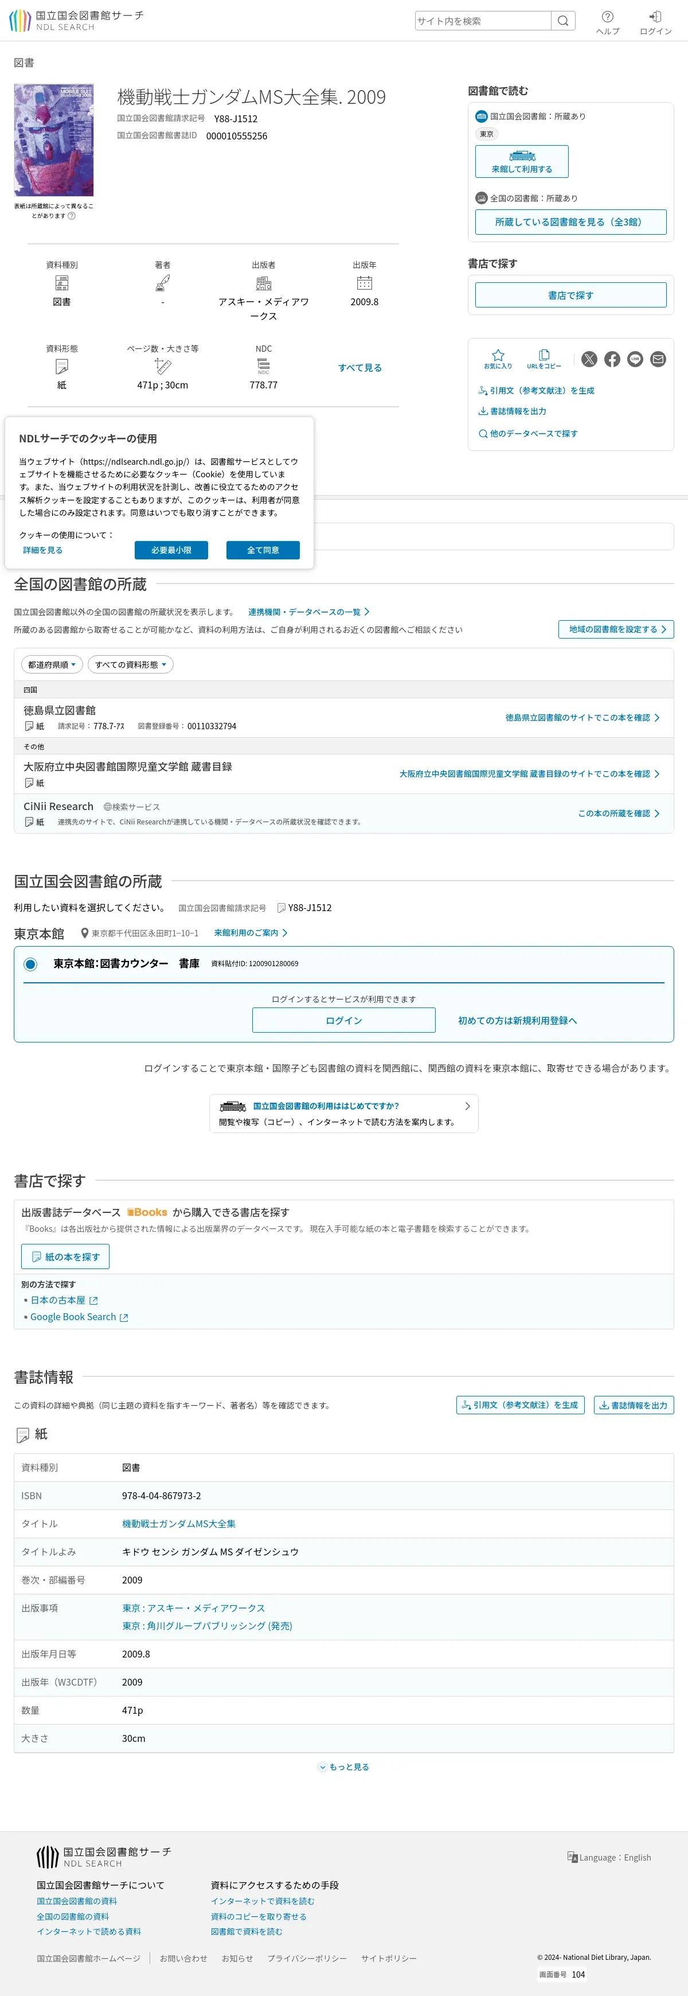
Task: Open footer link 国立国会図書館の資料
Action: click(77, 1901)
